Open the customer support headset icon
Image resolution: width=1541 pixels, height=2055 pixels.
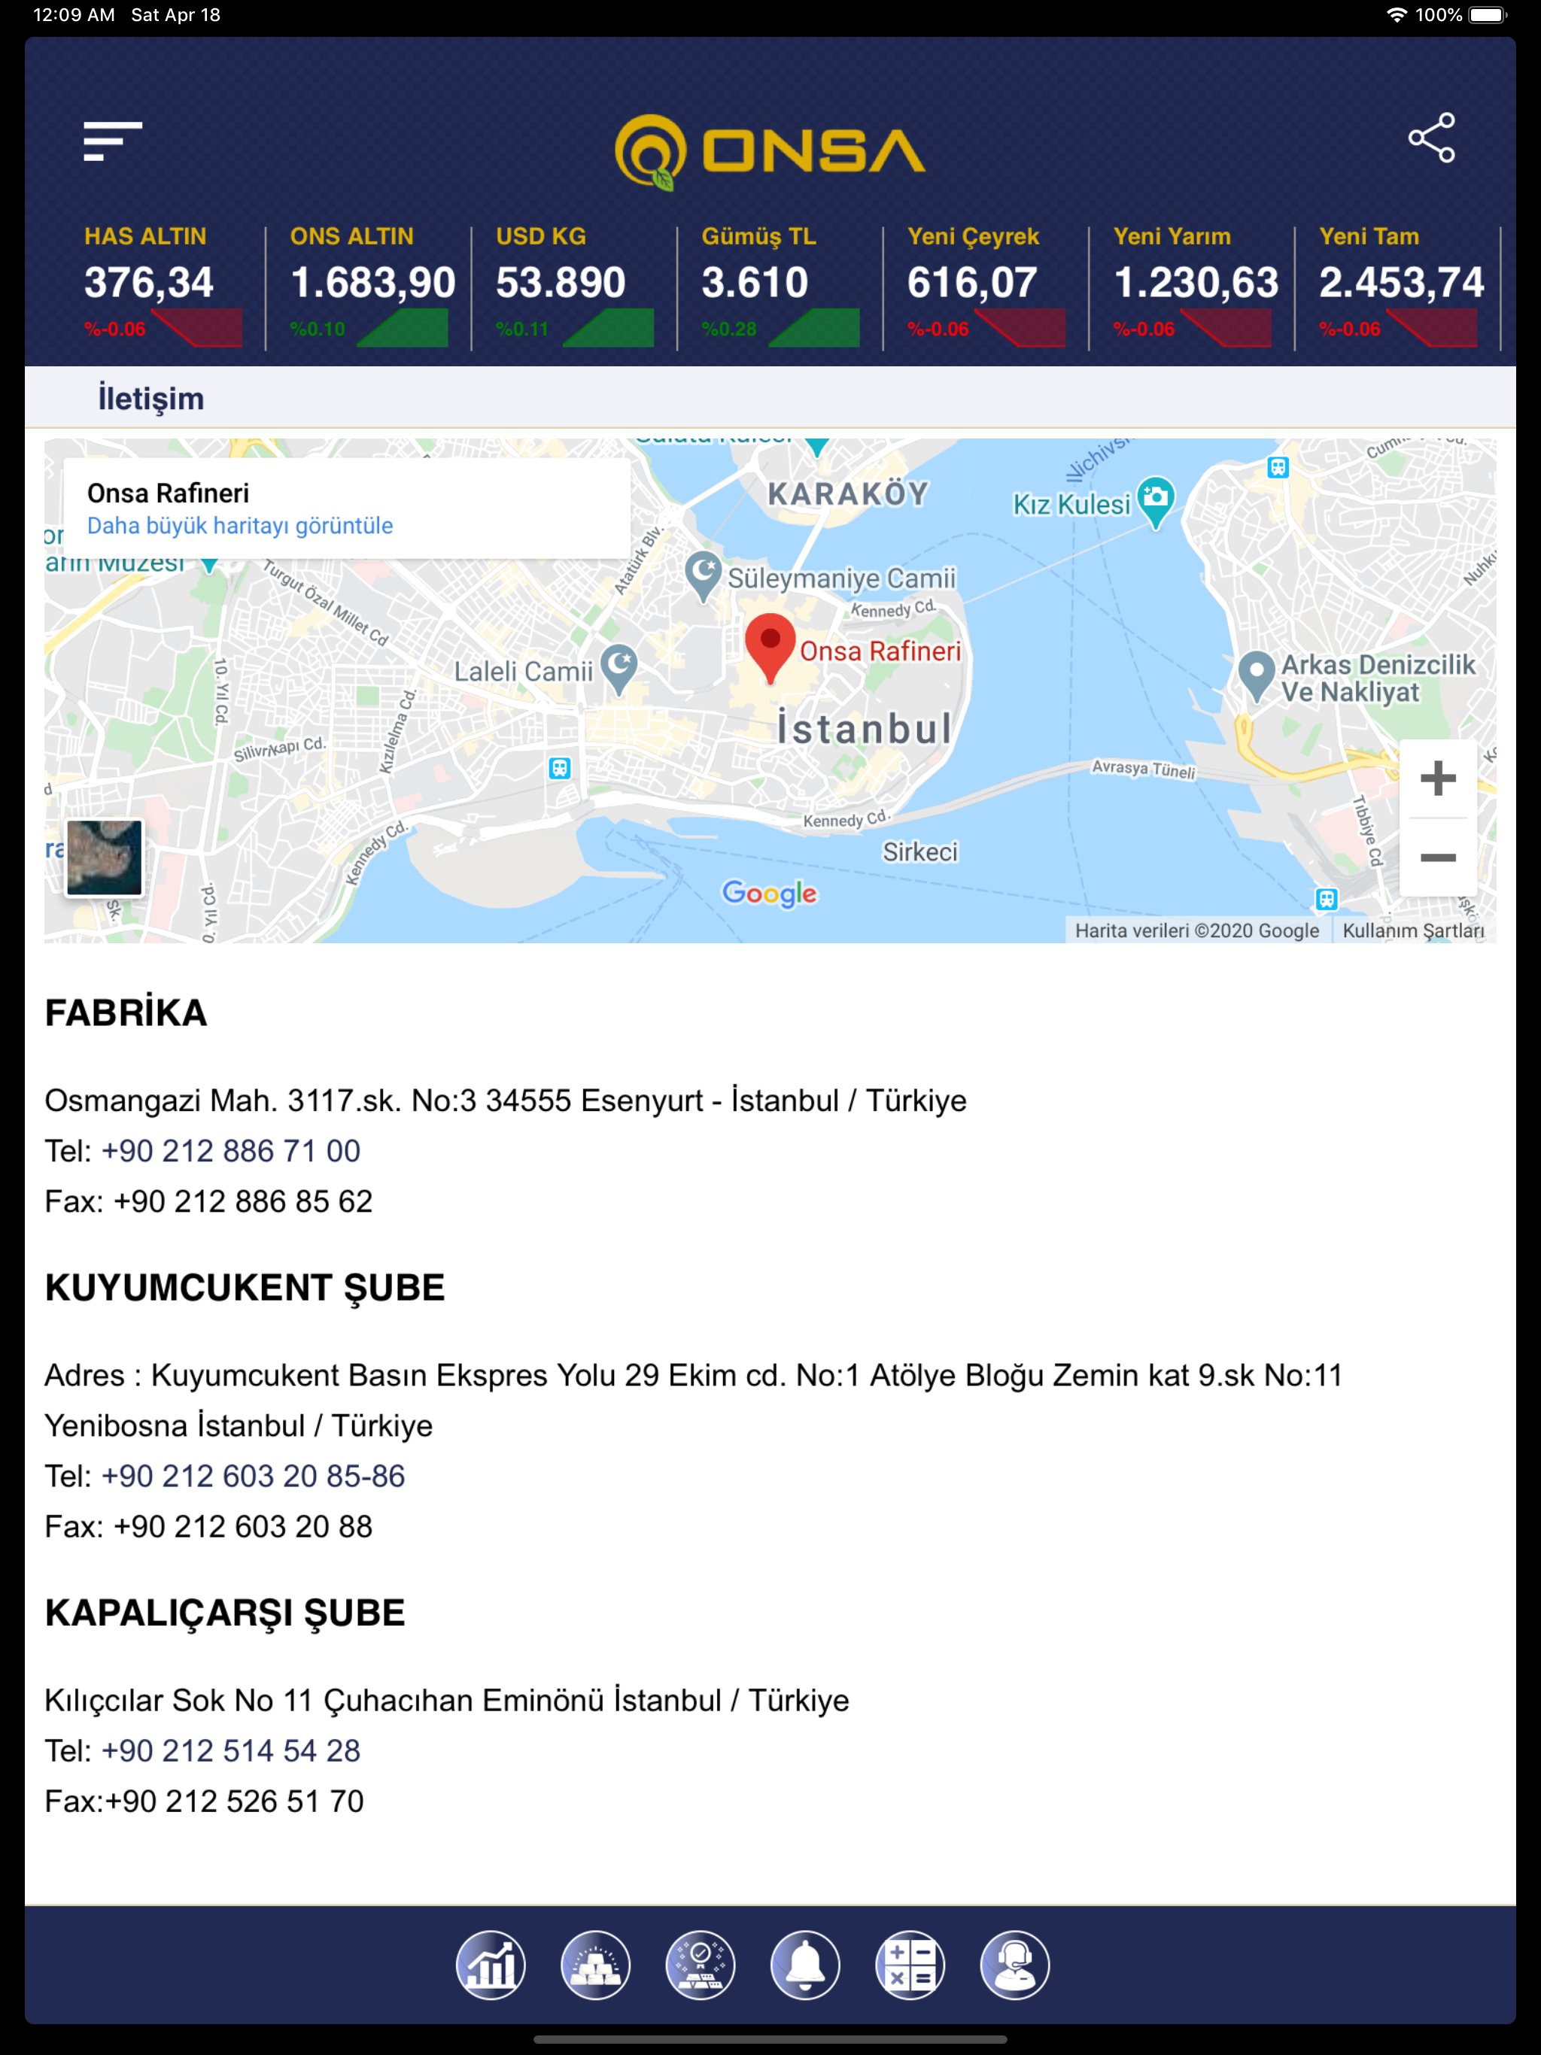(1015, 1965)
